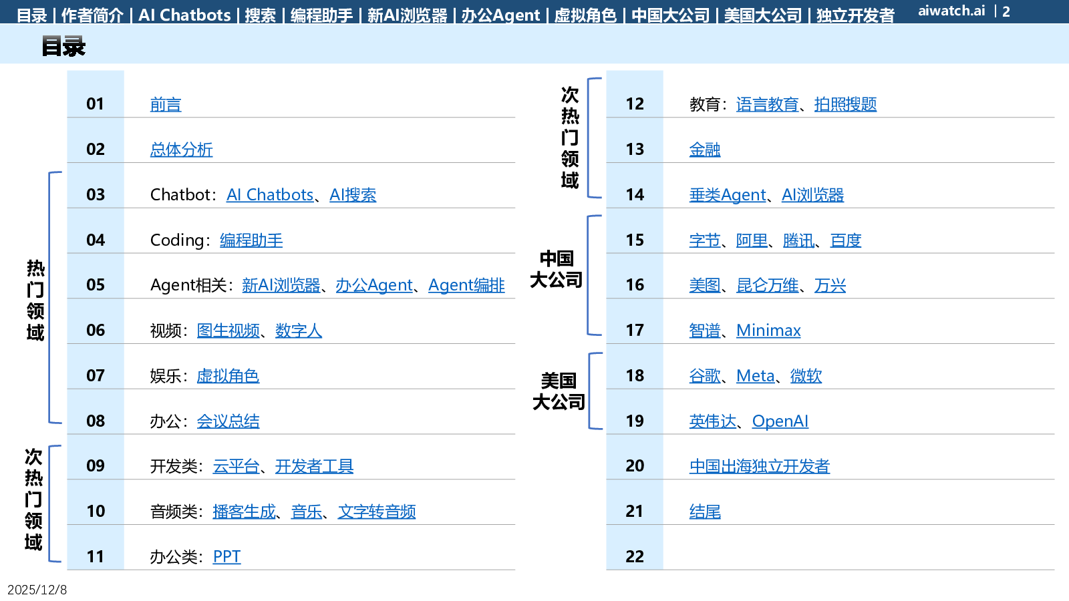Open the OpenAI link in row 19
This screenshot has height=601, width=1069.
(780, 421)
